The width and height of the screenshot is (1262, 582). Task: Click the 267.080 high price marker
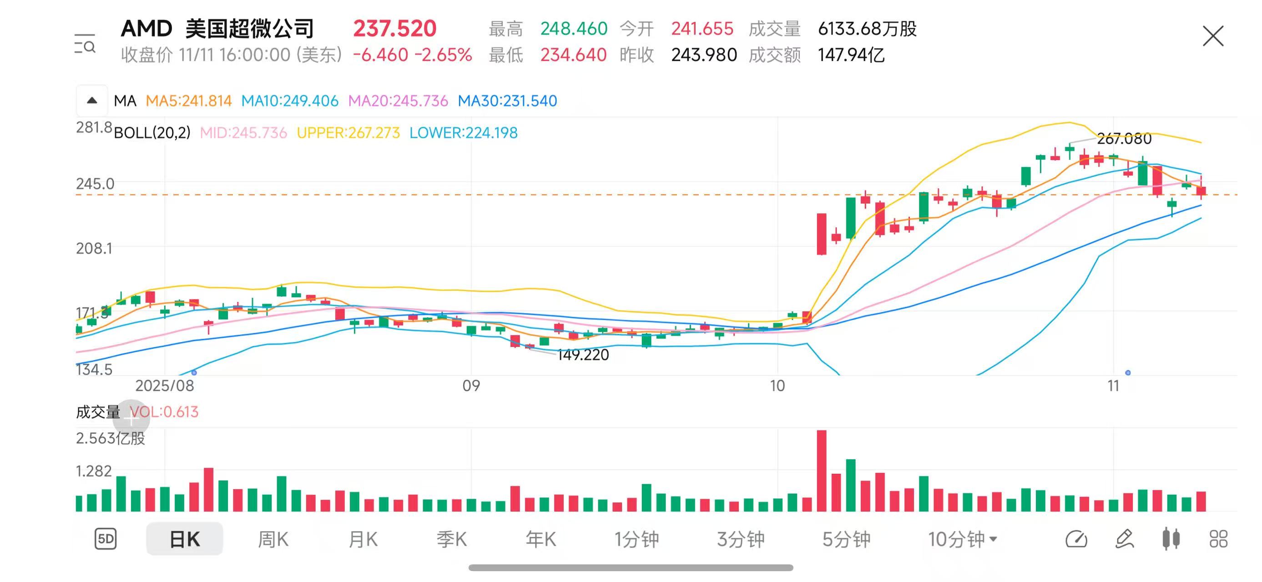tap(1124, 139)
